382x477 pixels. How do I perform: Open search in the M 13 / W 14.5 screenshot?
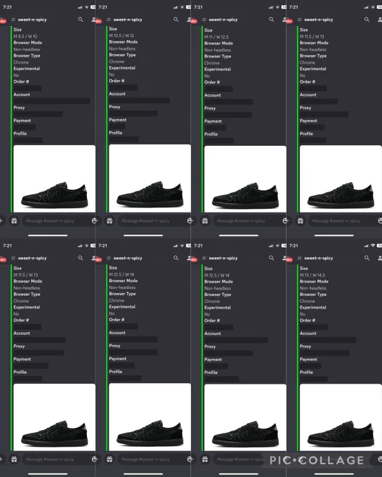367,258
